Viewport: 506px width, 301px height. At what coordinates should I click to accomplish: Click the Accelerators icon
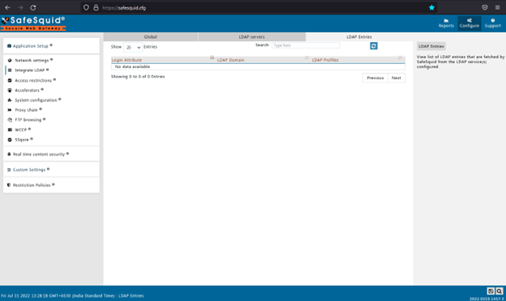coord(10,90)
